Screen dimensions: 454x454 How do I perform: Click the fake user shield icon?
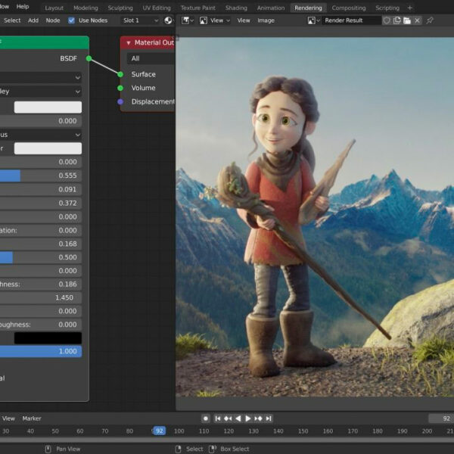[387, 20]
